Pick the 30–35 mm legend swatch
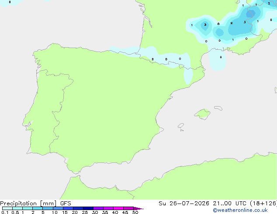This screenshot has height=214, width=277. click(98, 208)
